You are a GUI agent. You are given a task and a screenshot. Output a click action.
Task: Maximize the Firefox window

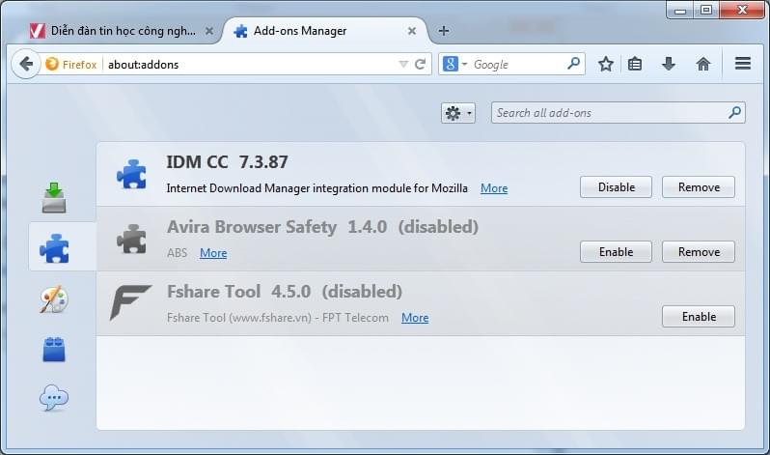[x=706, y=10]
